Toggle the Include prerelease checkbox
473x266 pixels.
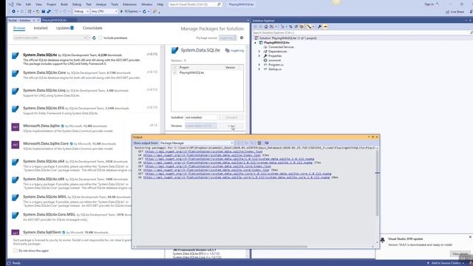(101, 38)
